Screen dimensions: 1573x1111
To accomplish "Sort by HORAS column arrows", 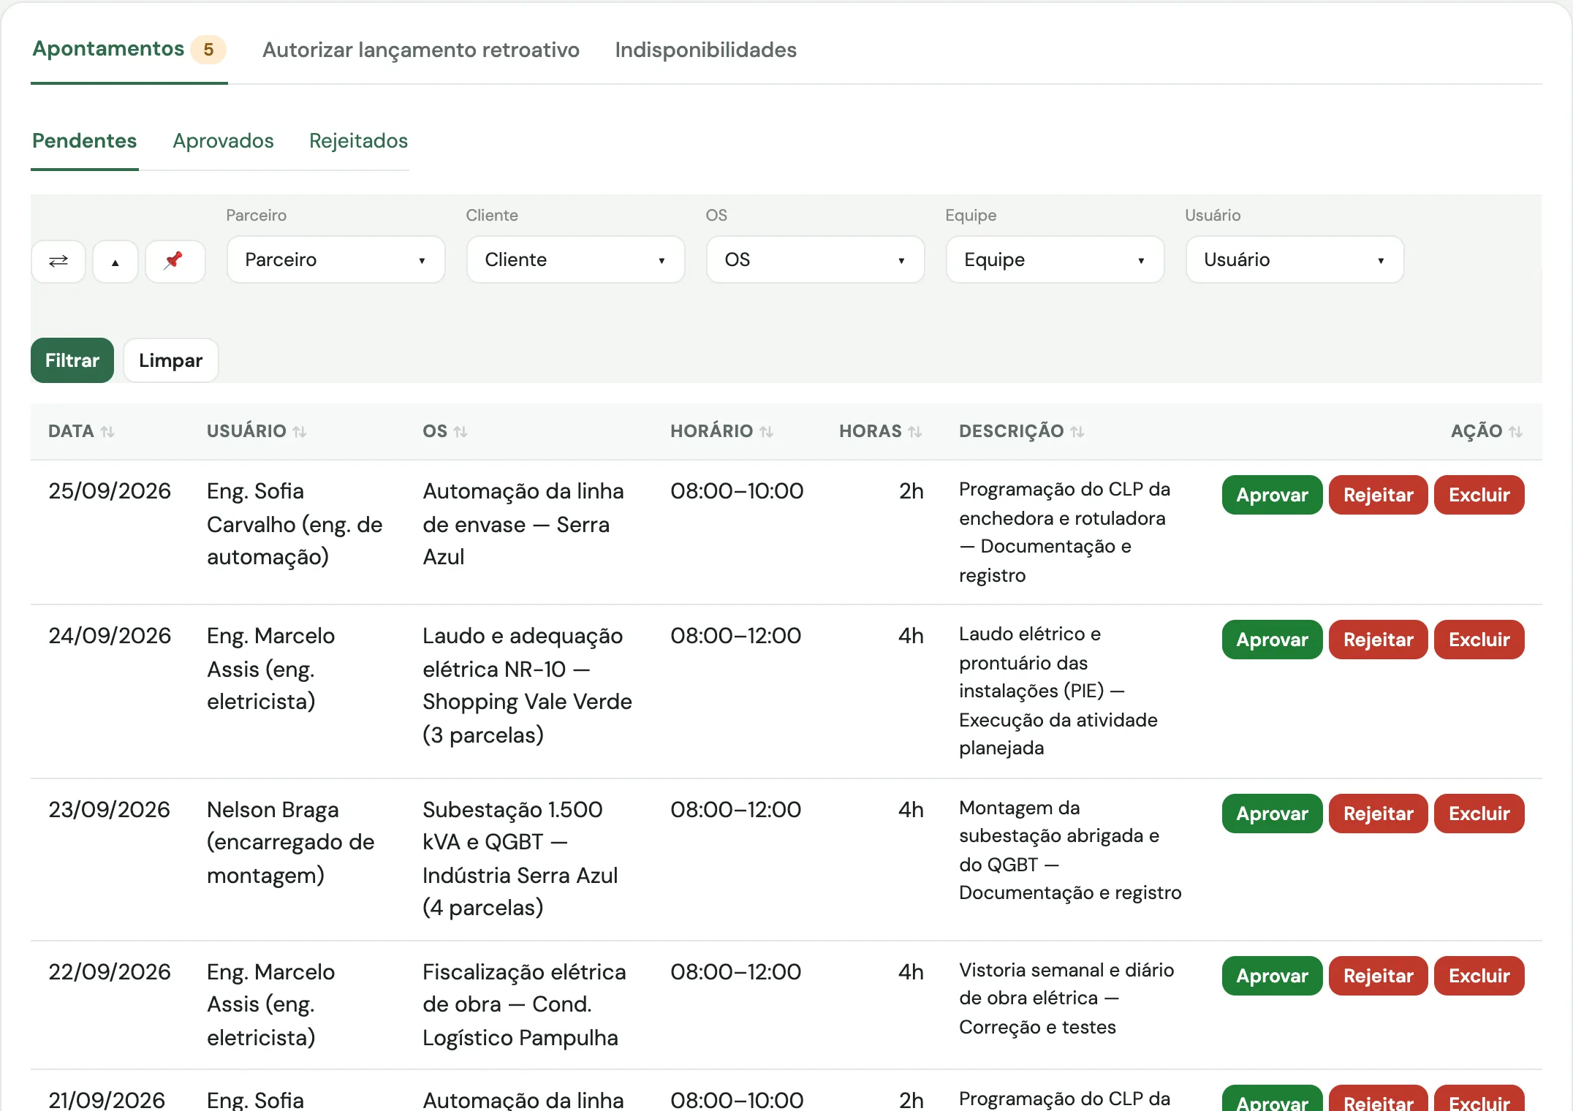I will [x=915, y=432].
